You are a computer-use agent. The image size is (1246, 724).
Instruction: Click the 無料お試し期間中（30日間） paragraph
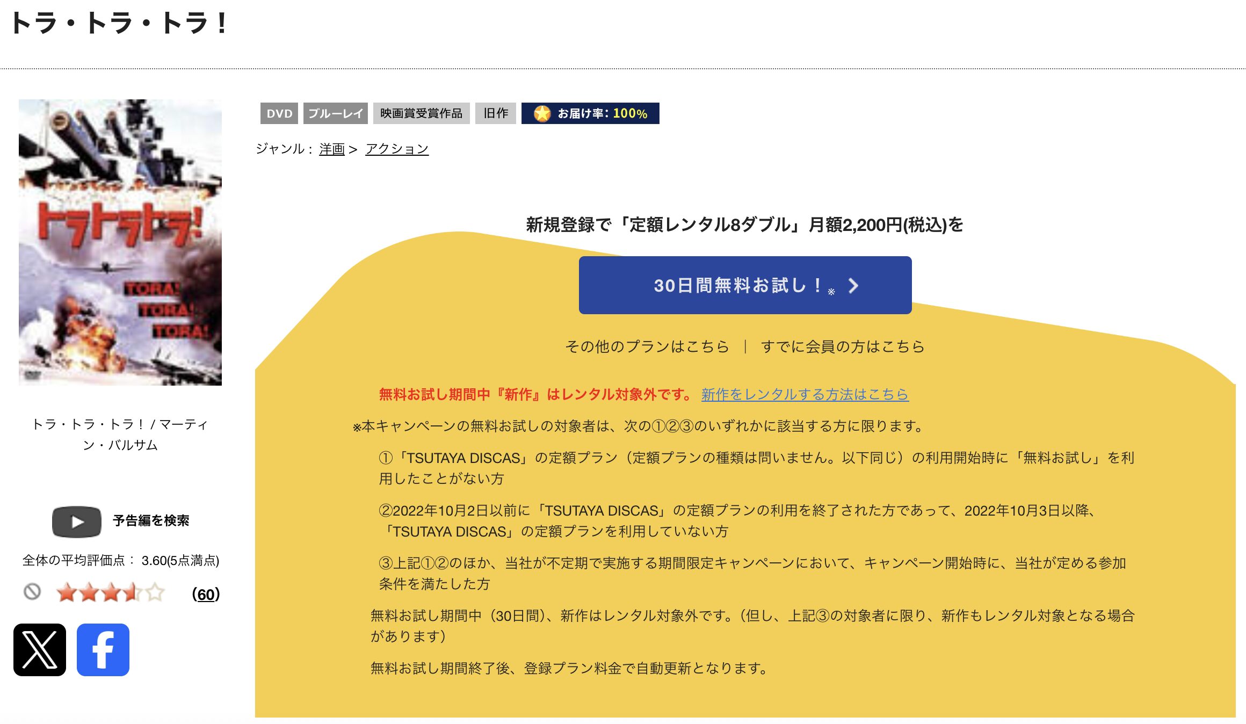752,626
